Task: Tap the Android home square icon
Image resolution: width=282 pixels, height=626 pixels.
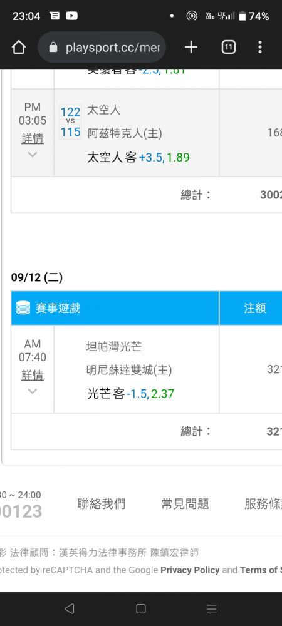Action: pyautogui.click(x=140, y=608)
